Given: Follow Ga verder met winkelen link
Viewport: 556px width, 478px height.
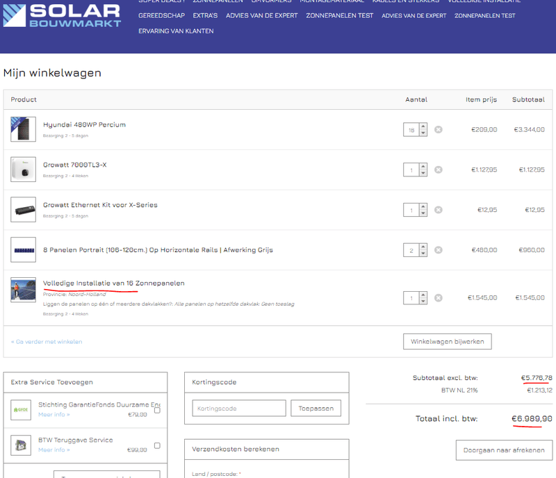Looking at the screenshot, I should (47, 342).
